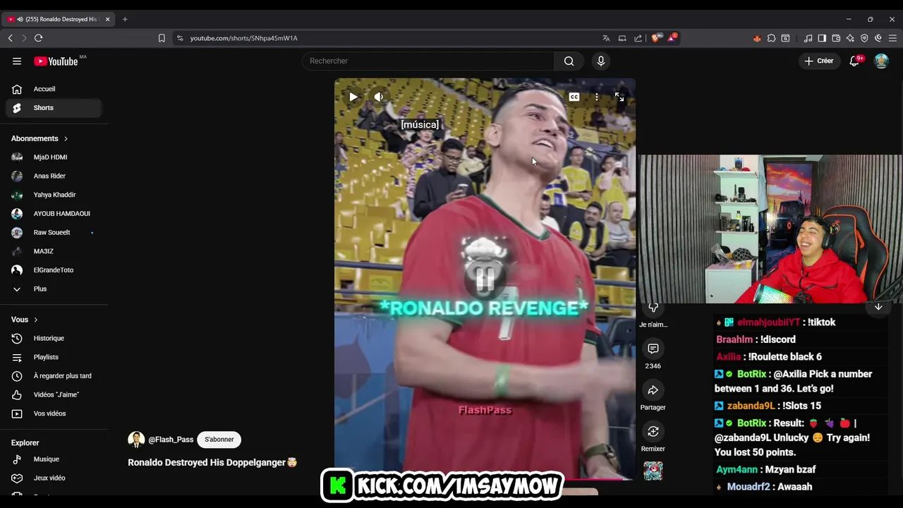
Task: Open the extensions puzzle icon
Action: tap(771, 38)
